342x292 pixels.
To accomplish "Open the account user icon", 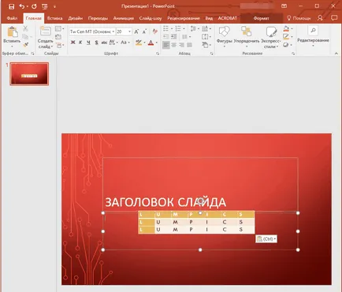I will click(320, 18).
